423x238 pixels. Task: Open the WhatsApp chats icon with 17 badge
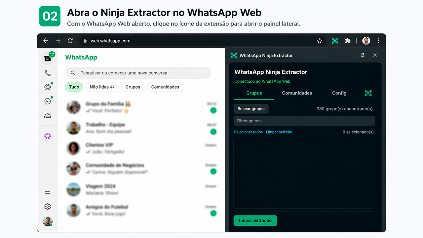pyautogui.click(x=48, y=59)
